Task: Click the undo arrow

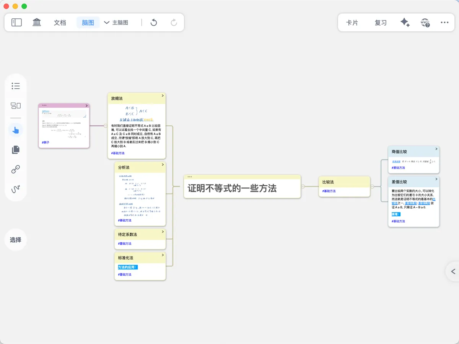Action: (154, 23)
